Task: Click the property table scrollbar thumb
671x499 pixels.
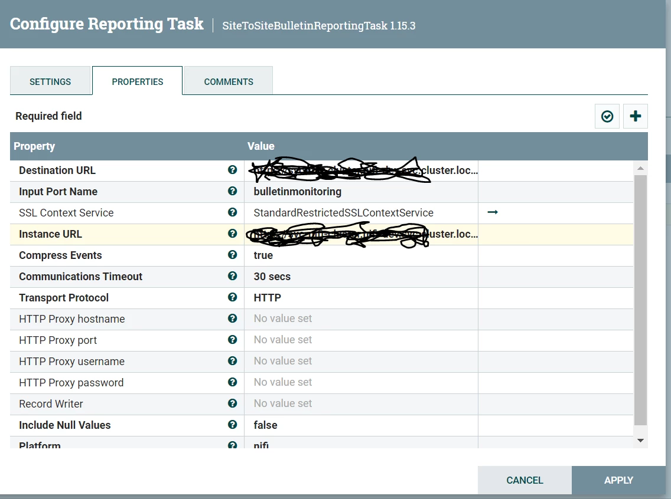Action: pos(641,300)
